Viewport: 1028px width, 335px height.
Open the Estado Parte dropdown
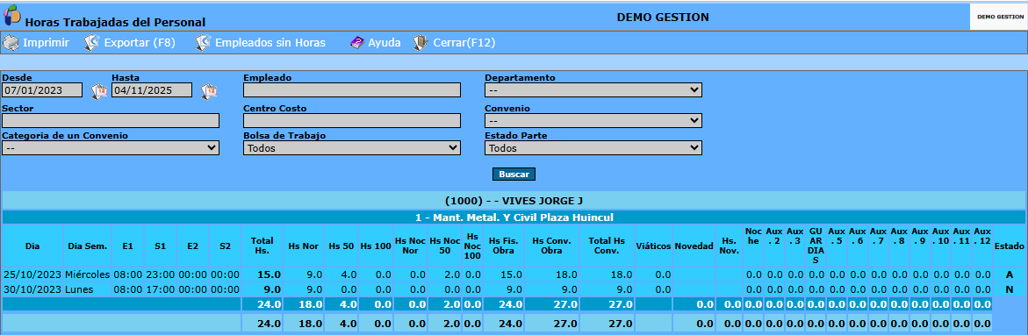[x=593, y=148]
